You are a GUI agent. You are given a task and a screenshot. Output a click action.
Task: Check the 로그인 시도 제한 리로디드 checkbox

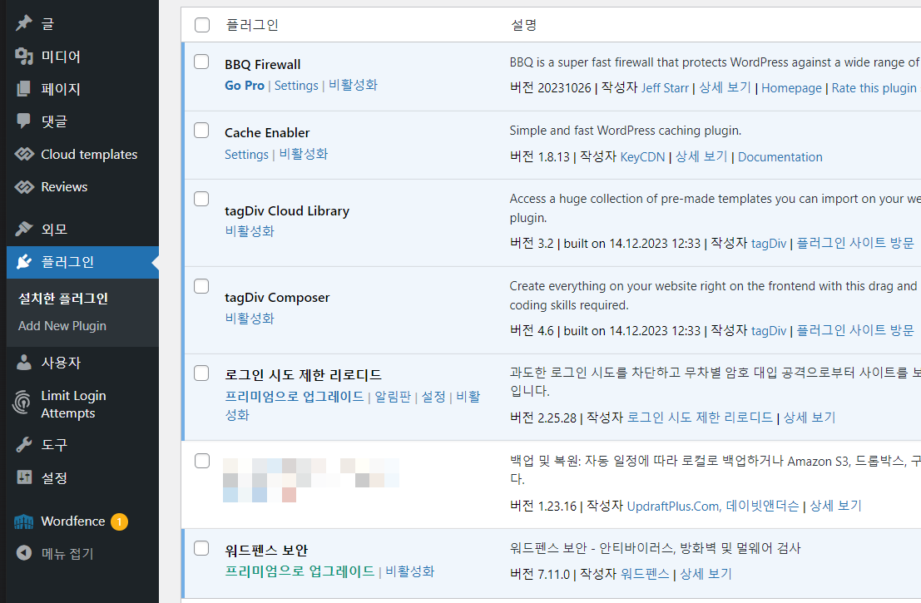(201, 373)
